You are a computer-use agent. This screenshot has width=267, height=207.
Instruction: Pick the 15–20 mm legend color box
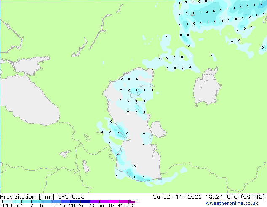point(65,202)
